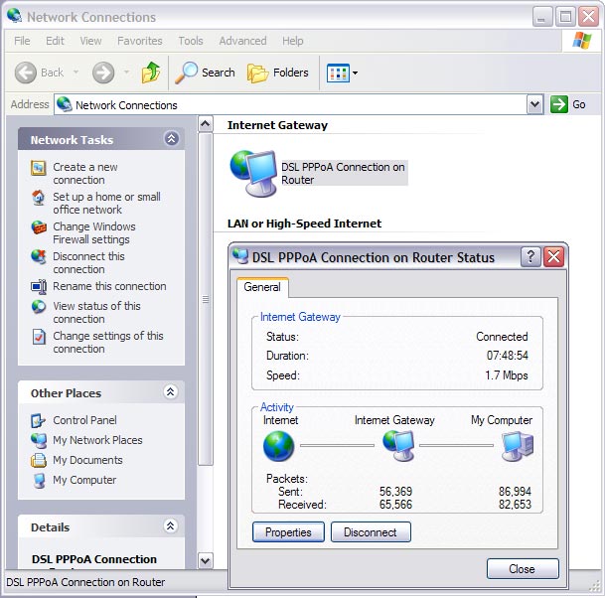Select the General tab in Status dialog
This screenshot has width=605, height=598.
tap(262, 287)
